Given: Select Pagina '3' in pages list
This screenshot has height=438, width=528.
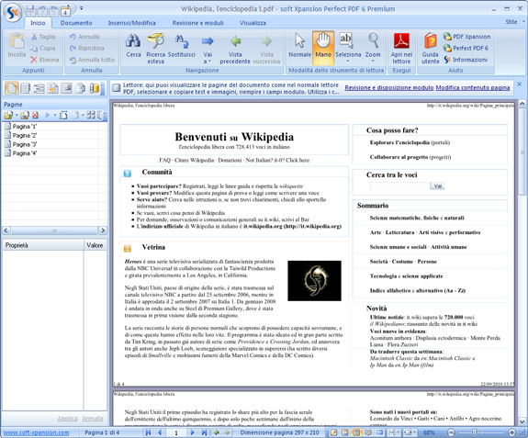Looking at the screenshot, I should [x=21, y=144].
